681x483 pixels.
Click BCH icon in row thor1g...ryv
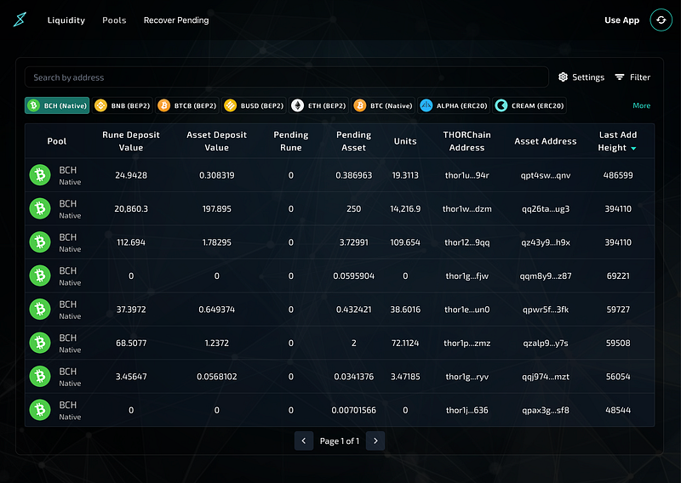pyautogui.click(x=40, y=376)
